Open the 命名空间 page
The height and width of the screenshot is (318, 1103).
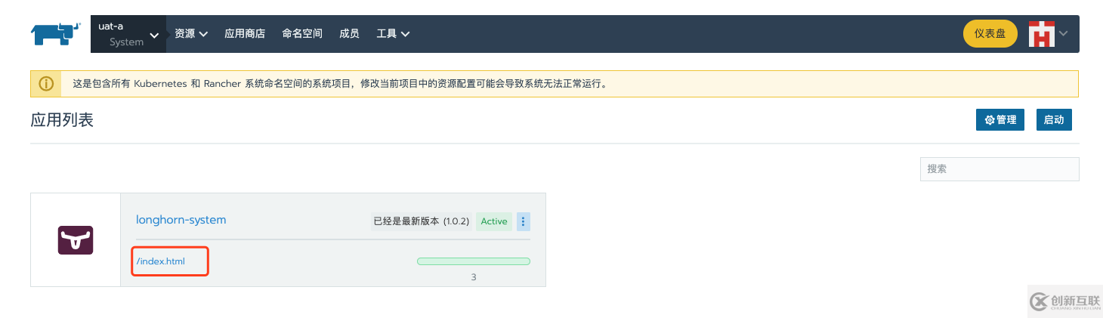(302, 34)
